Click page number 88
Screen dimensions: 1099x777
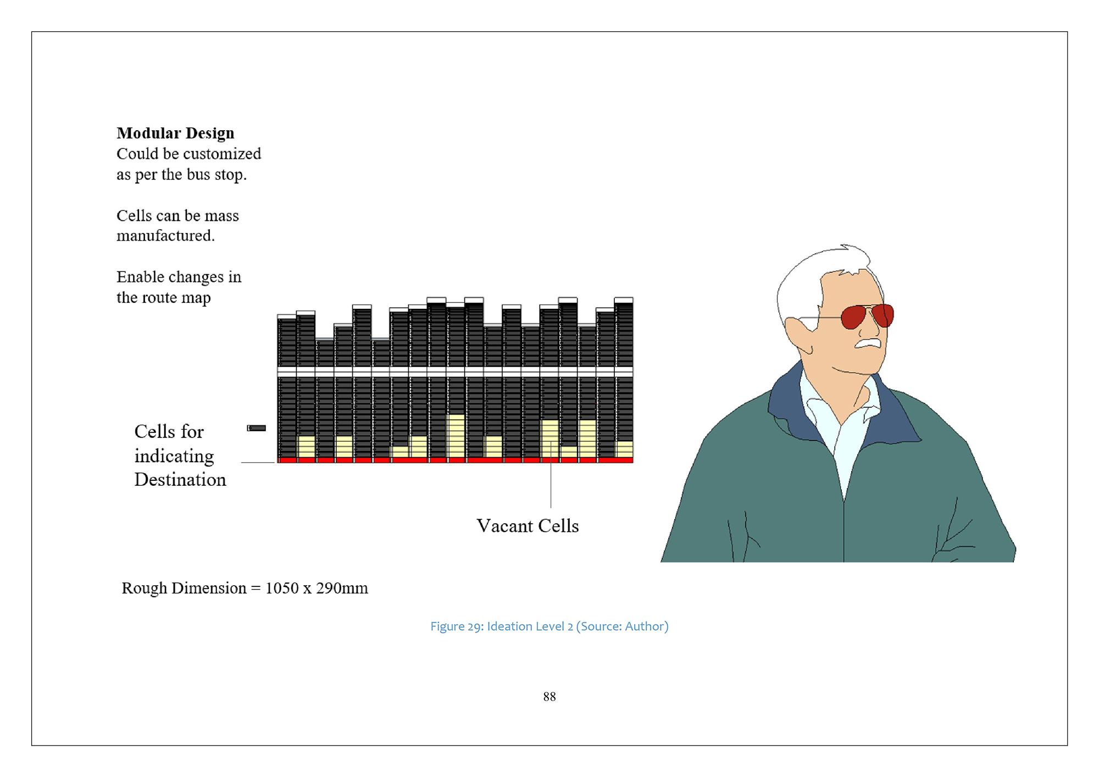(x=549, y=697)
